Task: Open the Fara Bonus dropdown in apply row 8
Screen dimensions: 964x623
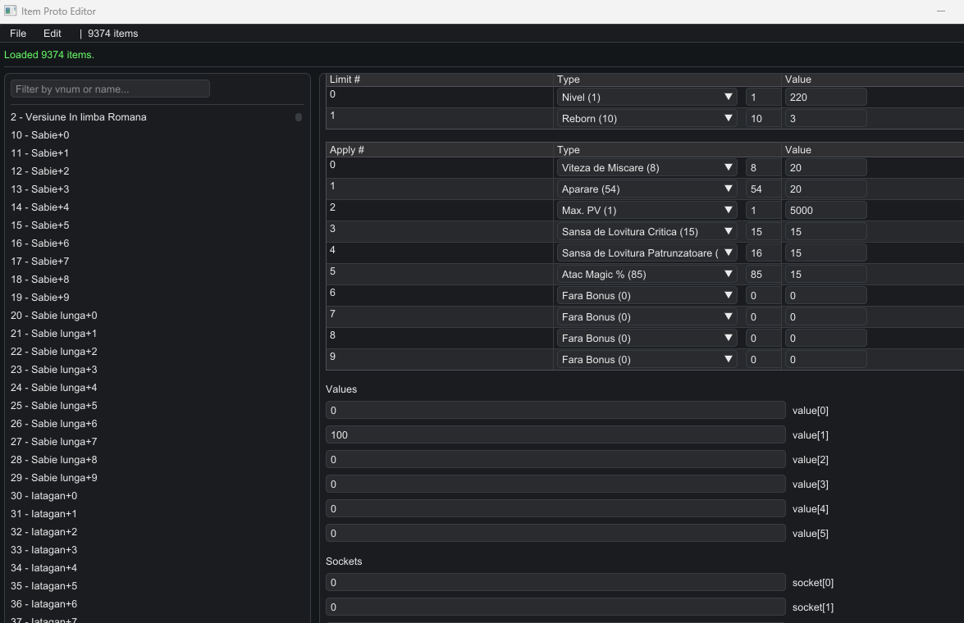Action: (647, 338)
